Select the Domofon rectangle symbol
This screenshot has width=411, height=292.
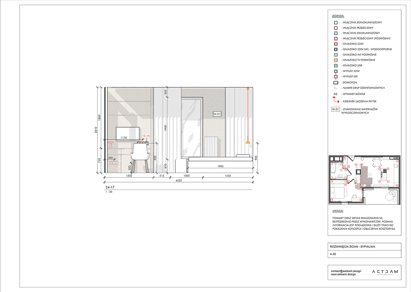pos(336,83)
